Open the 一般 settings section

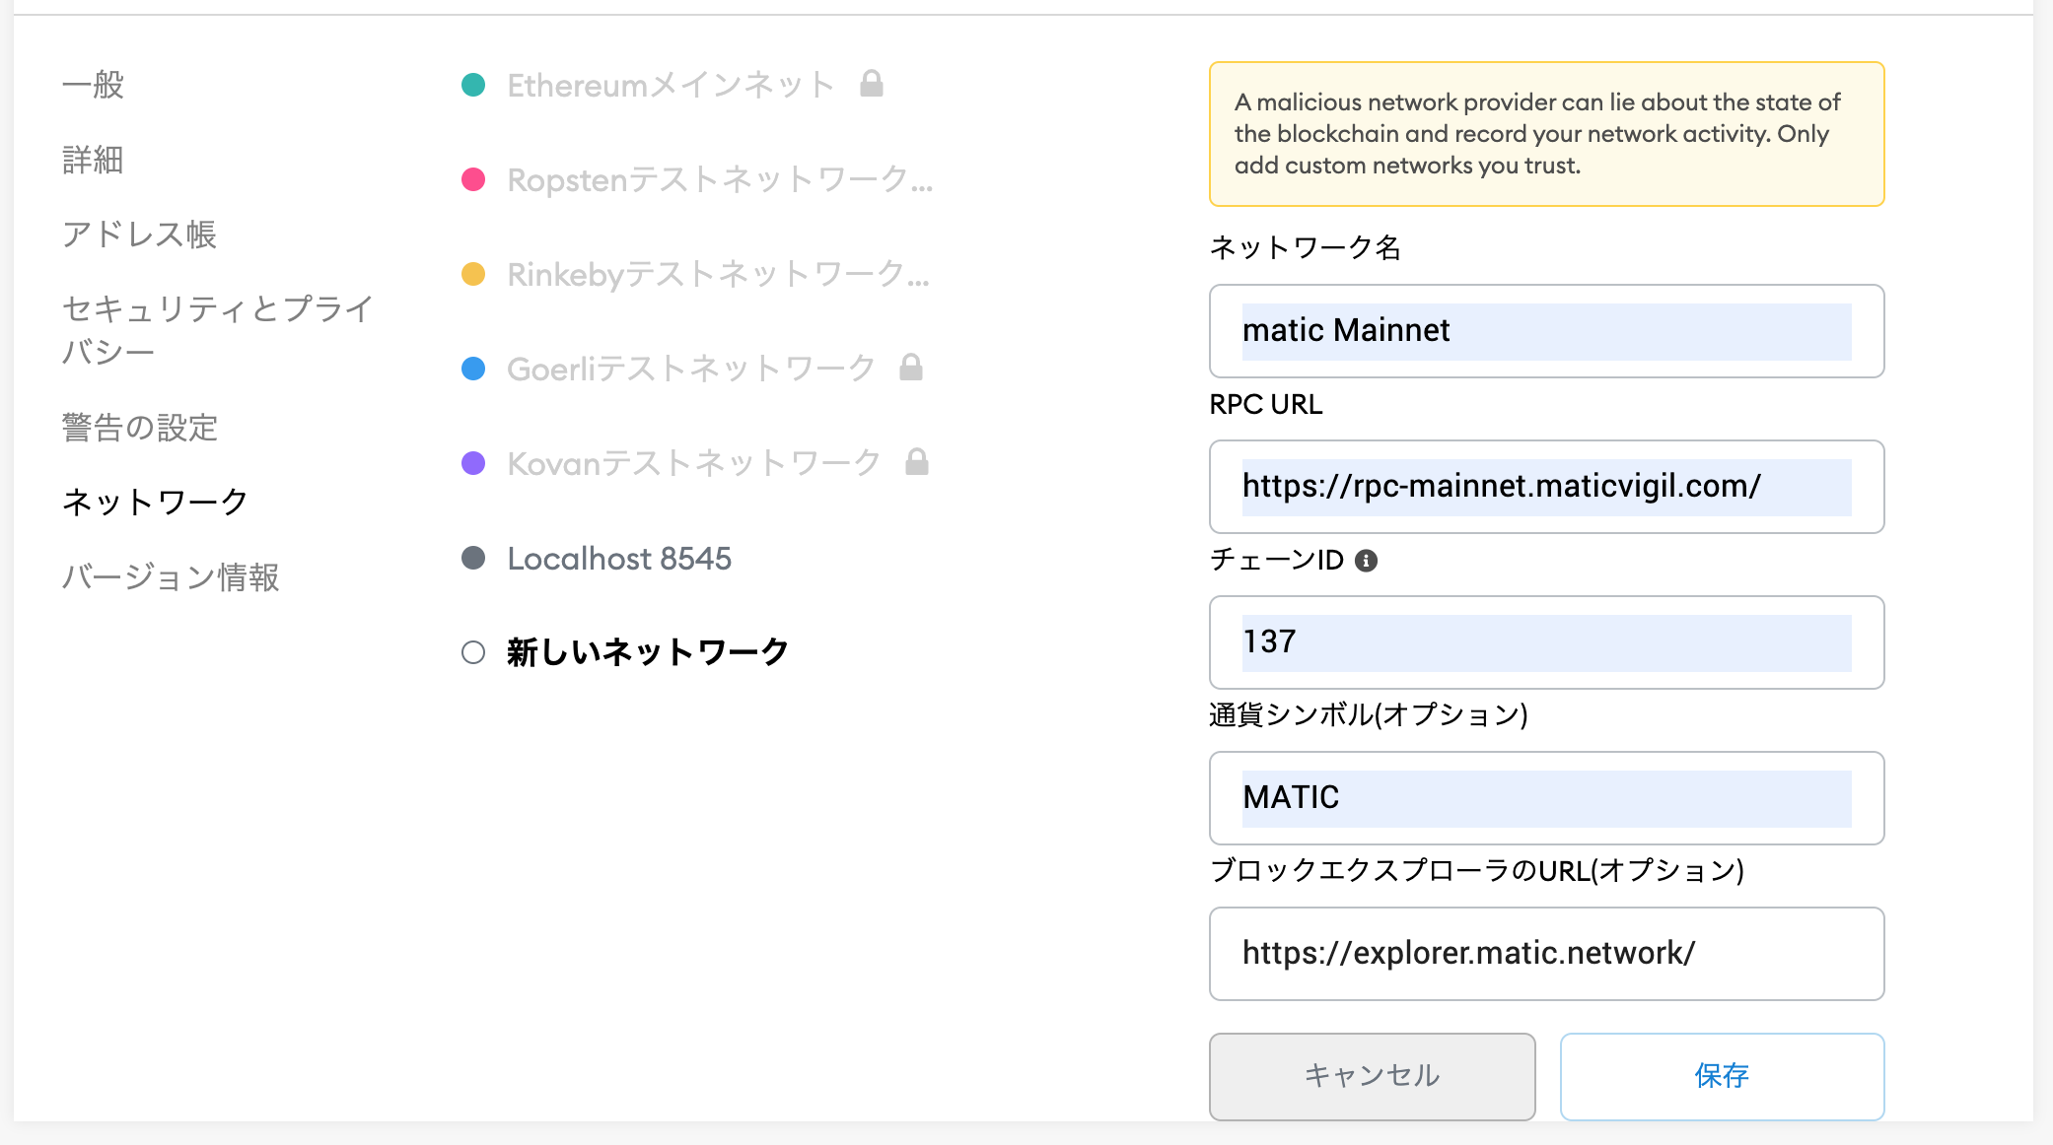coord(93,85)
